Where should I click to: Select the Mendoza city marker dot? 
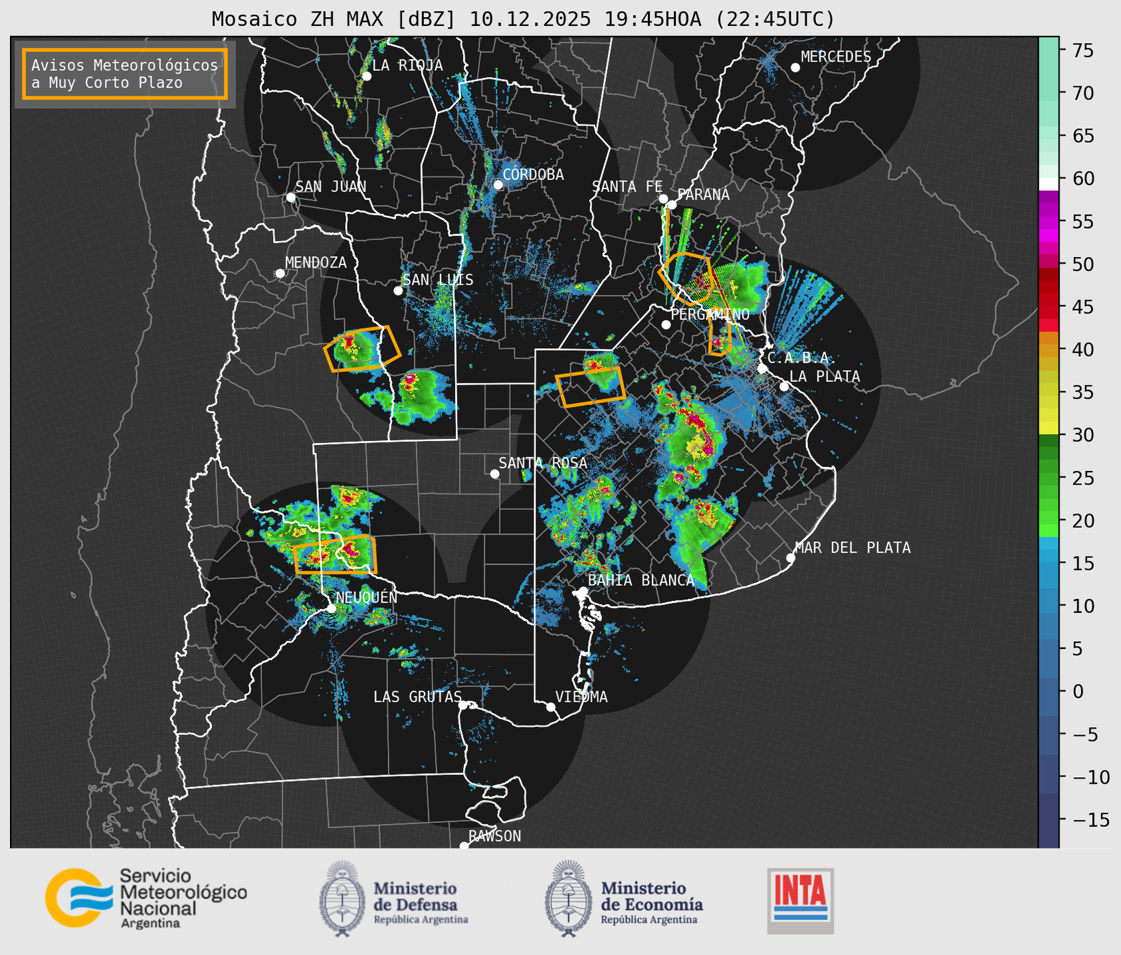(280, 274)
